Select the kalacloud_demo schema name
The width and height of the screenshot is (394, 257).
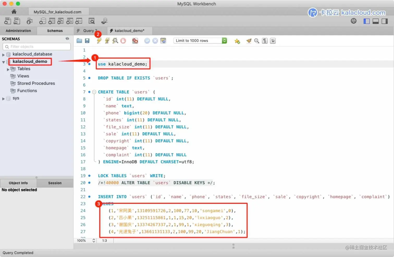(x=30, y=61)
